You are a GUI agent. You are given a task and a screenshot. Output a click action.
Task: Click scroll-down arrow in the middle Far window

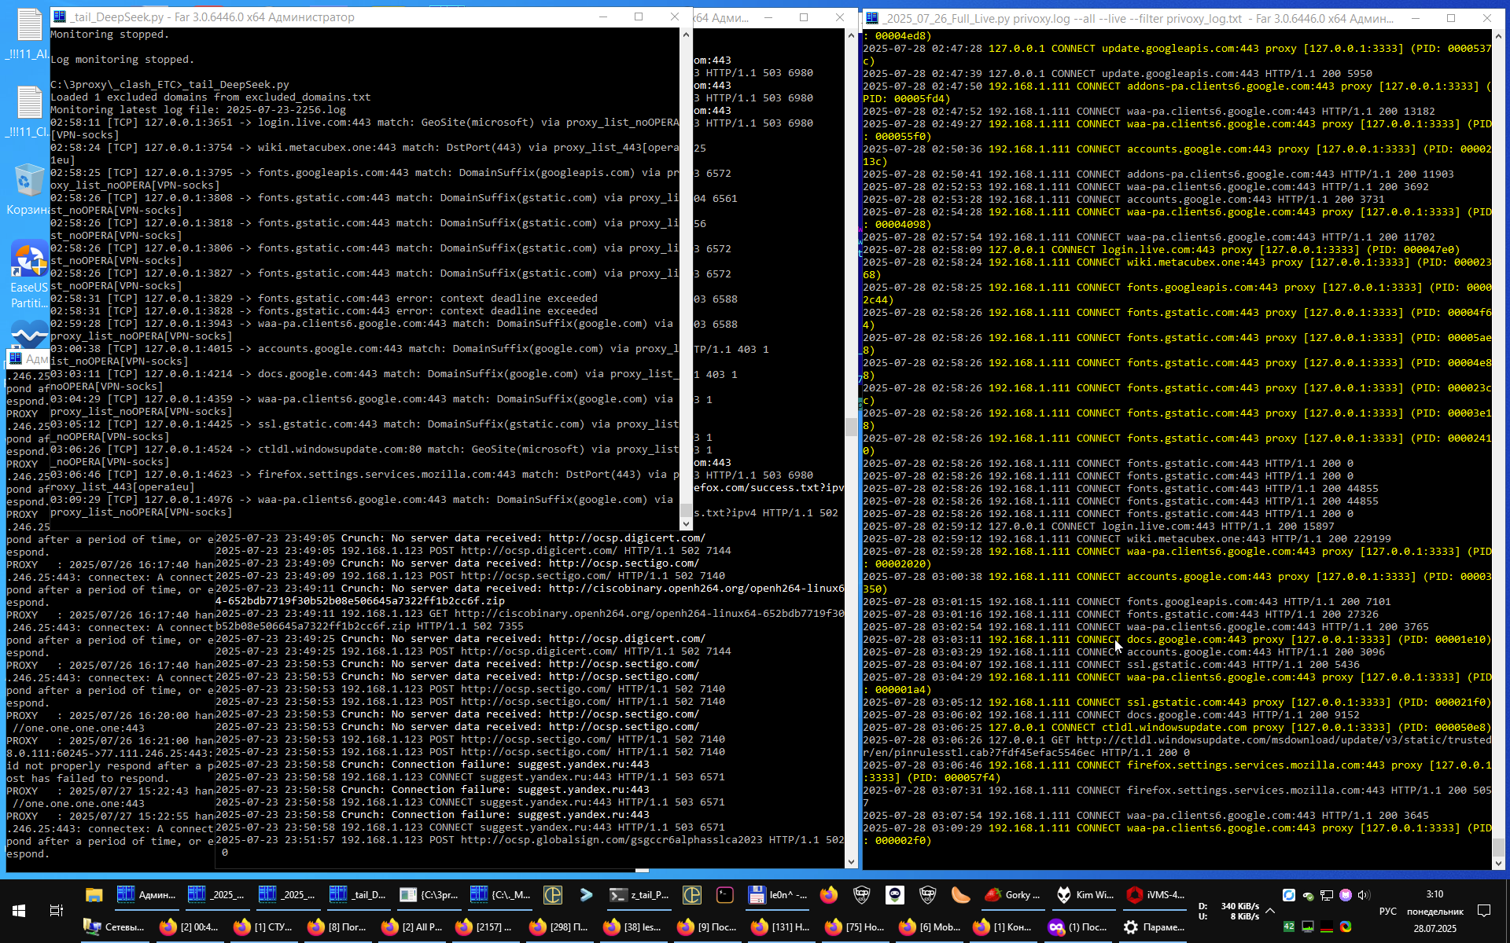tap(851, 862)
